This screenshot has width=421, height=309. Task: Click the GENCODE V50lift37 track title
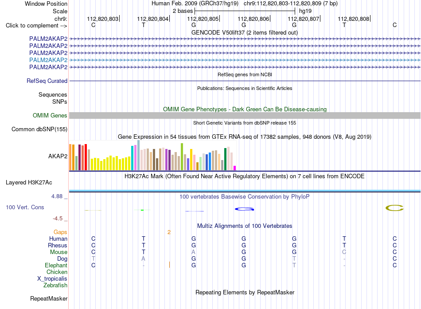pos(245,32)
